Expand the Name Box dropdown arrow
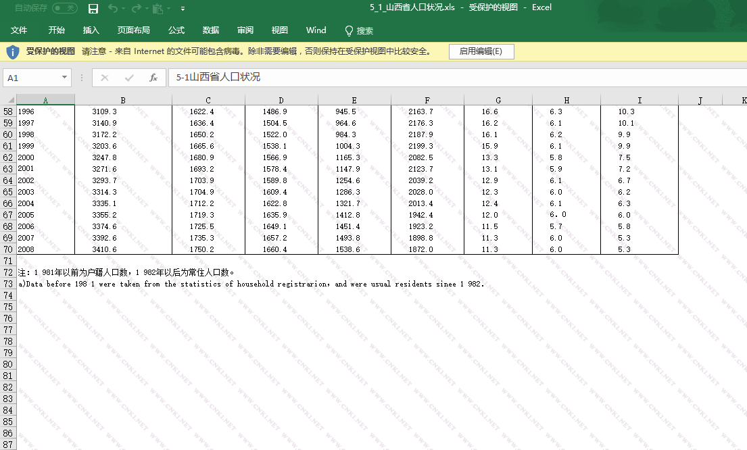This screenshot has width=747, height=450. [x=64, y=78]
